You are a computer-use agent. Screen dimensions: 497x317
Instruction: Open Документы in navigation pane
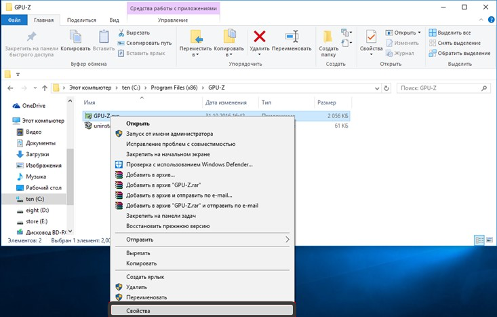click(x=36, y=143)
